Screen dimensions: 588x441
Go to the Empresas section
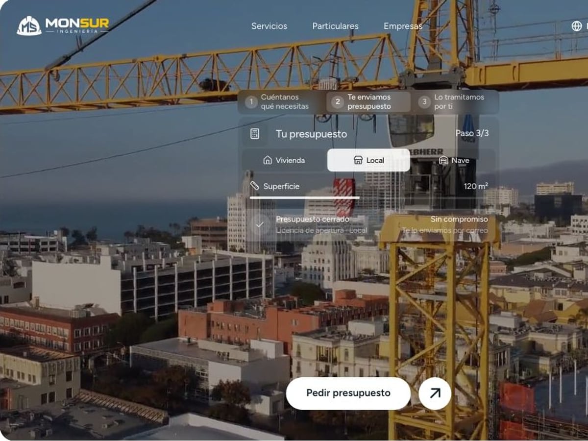pos(403,26)
